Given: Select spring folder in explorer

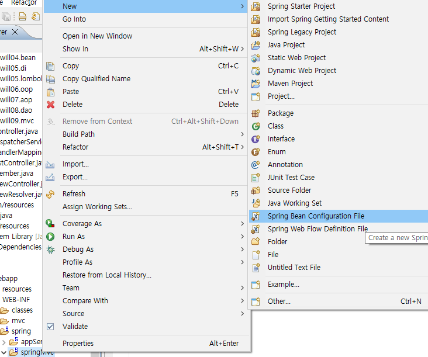Looking at the screenshot, I should [x=21, y=331].
